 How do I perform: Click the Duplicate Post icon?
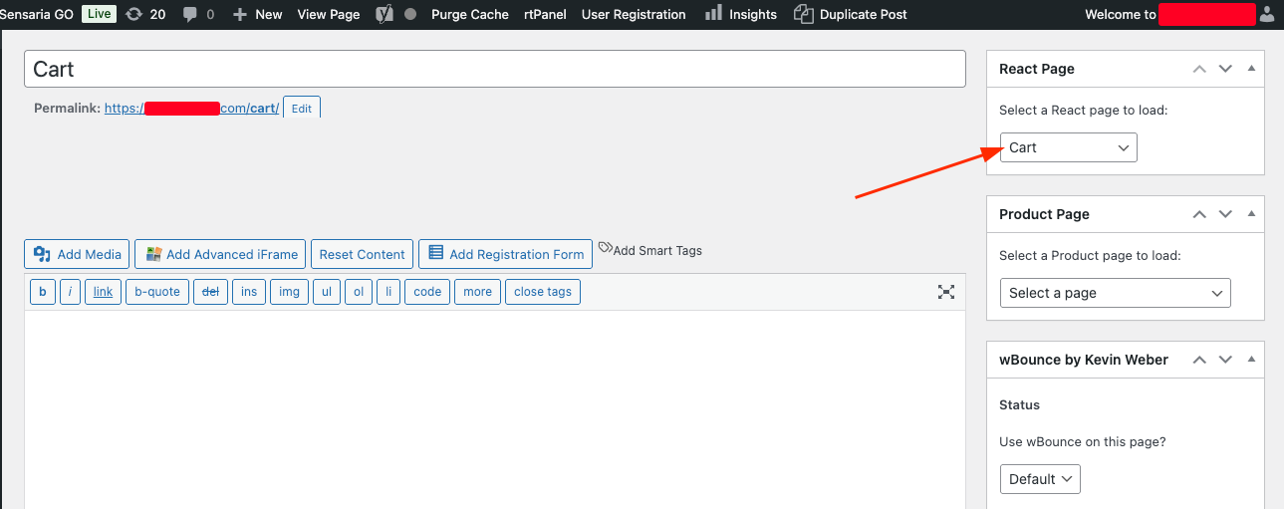[x=803, y=14]
